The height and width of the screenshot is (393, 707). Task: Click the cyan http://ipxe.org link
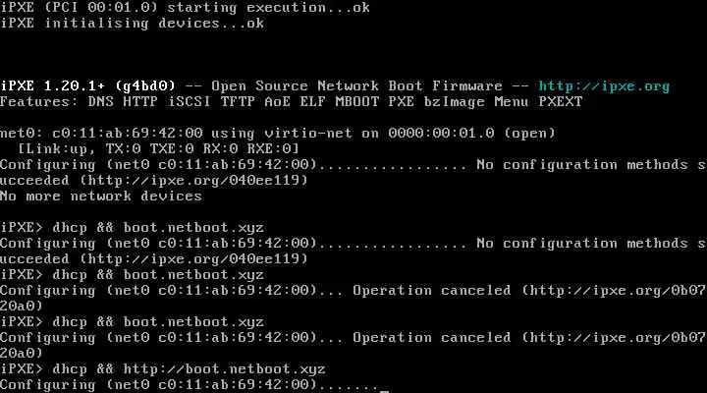[x=604, y=85]
